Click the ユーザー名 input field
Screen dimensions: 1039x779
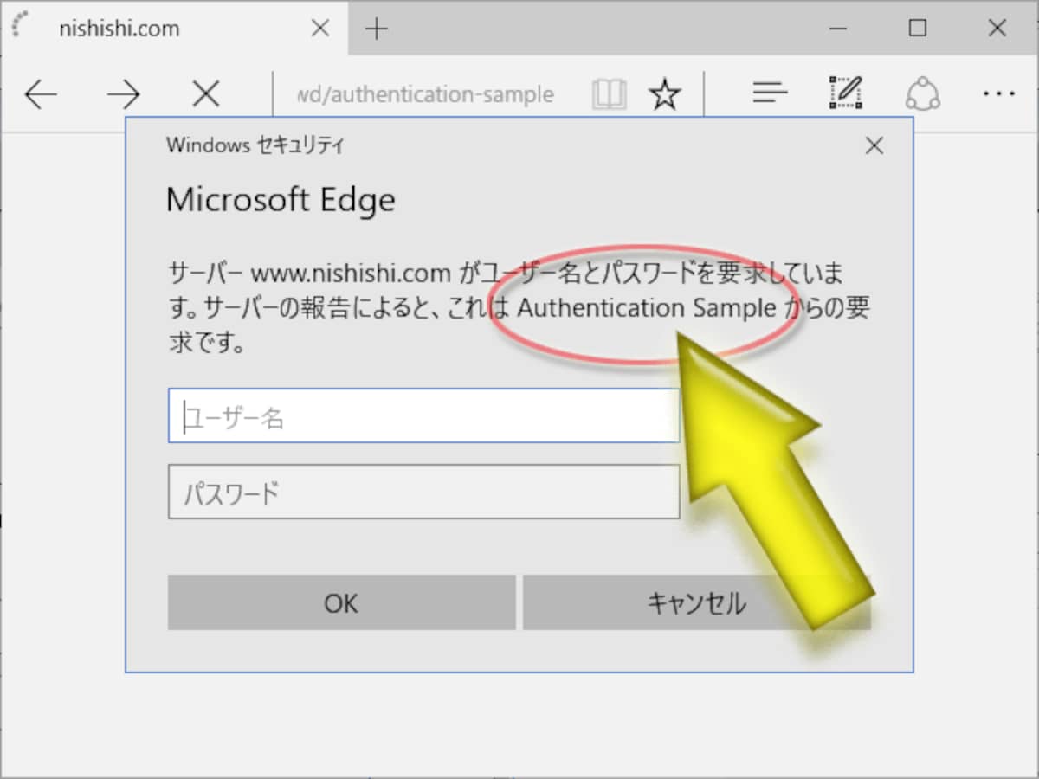click(x=423, y=415)
